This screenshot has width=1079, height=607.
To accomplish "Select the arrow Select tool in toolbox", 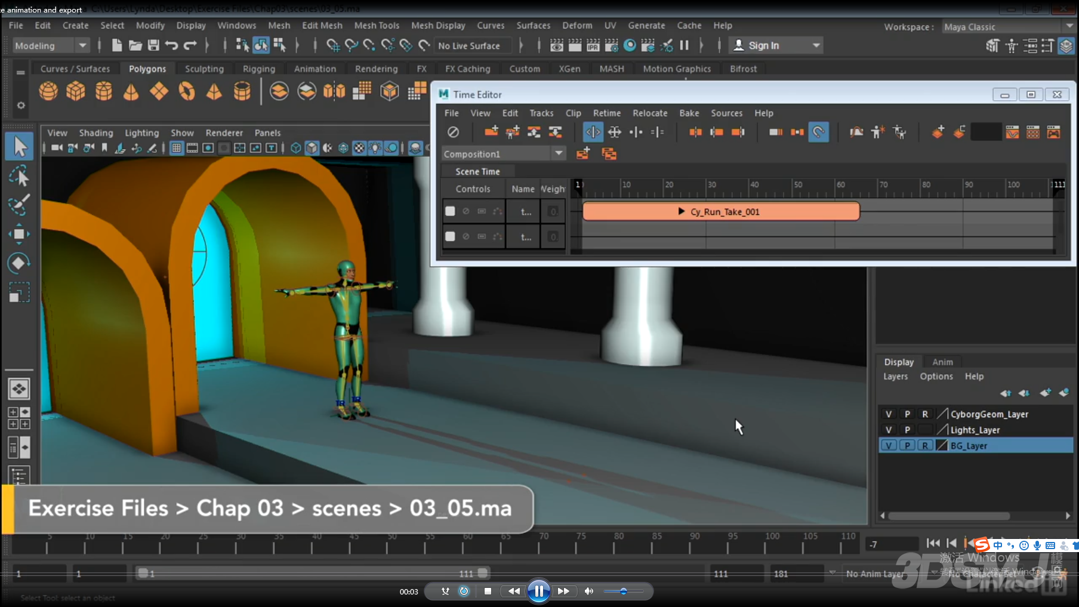I will tap(19, 146).
